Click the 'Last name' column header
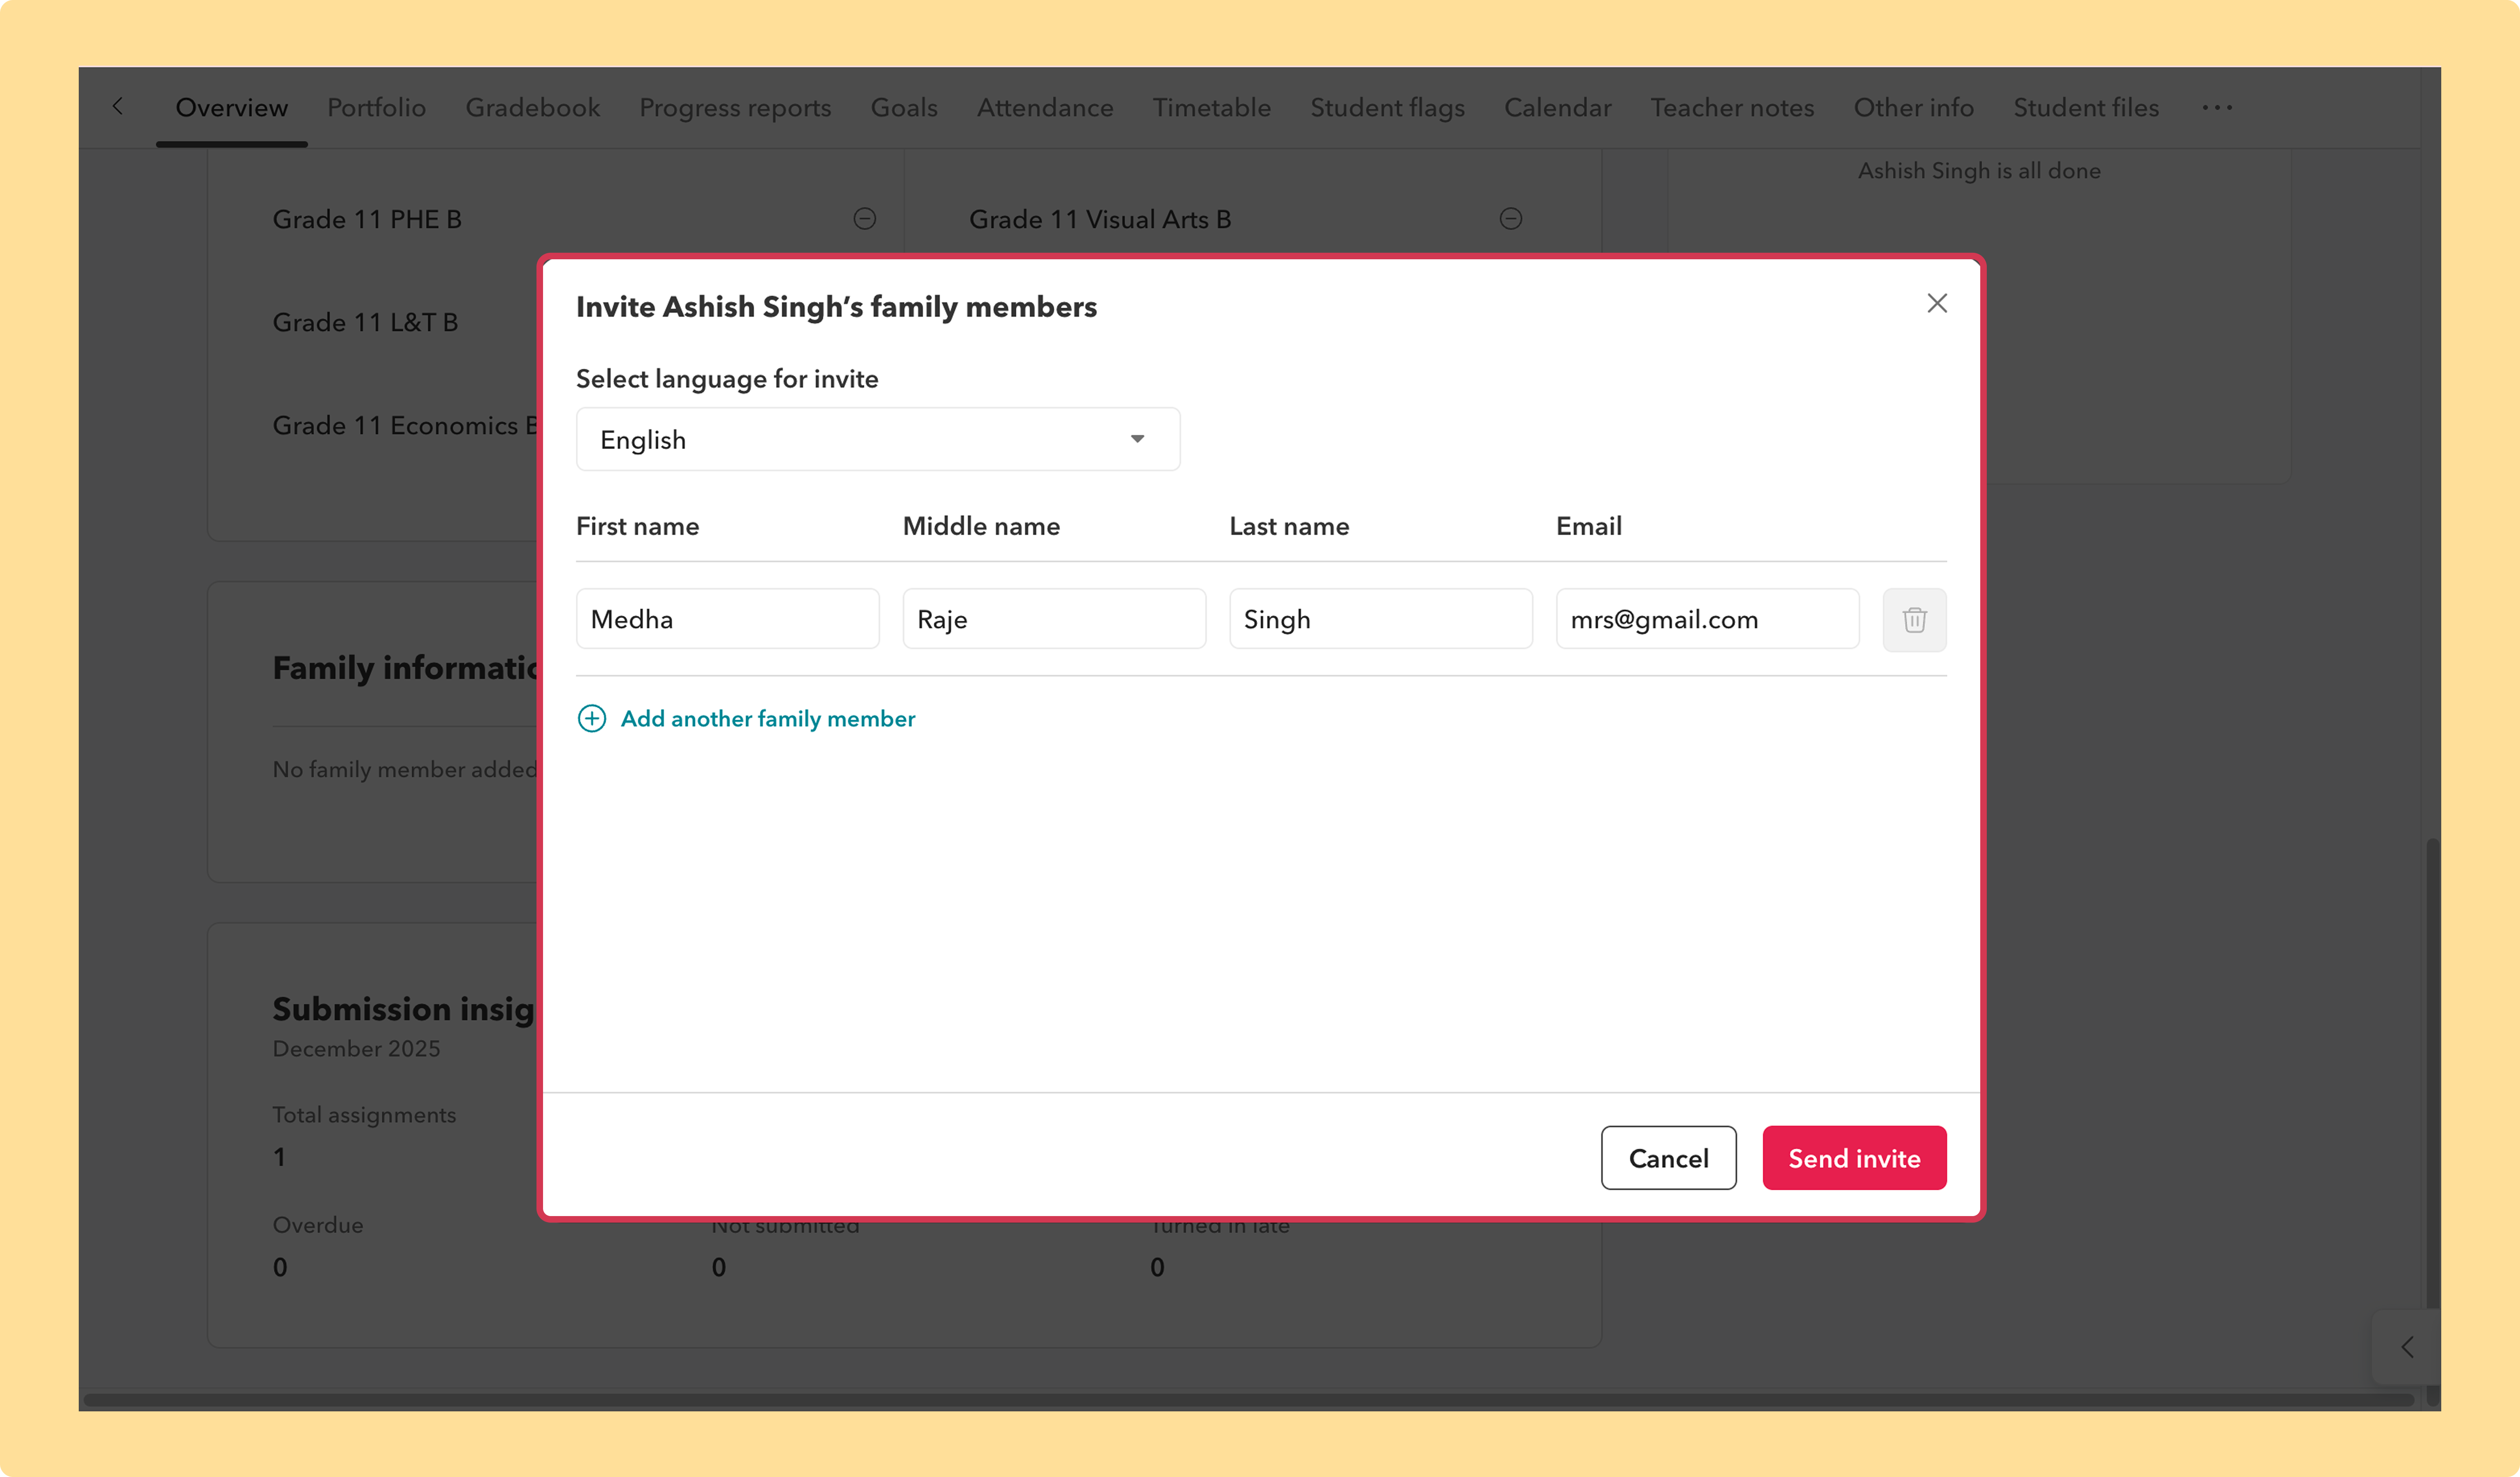This screenshot has width=2520, height=1477. click(1289, 526)
